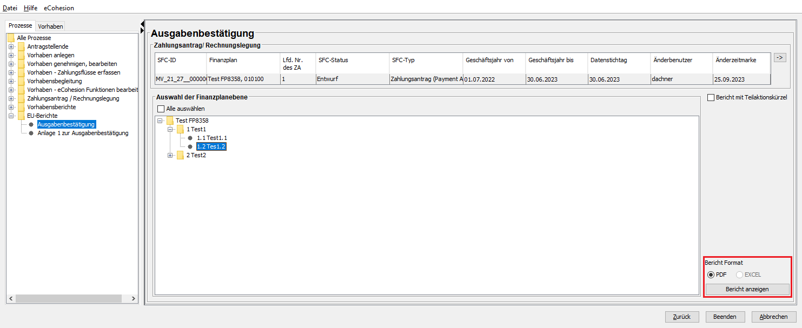
Task: Click the 01.07.2022 date cell
Action: pos(494,79)
